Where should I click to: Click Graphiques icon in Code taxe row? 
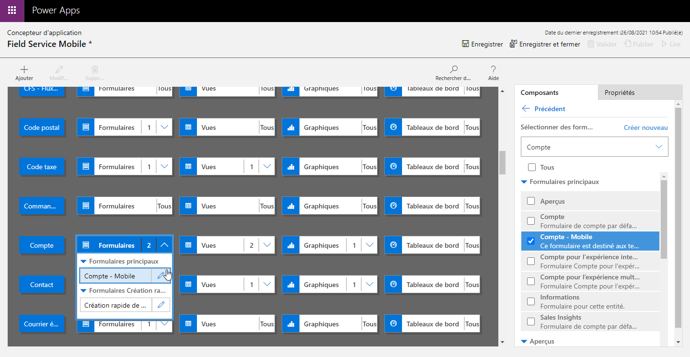click(x=291, y=167)
